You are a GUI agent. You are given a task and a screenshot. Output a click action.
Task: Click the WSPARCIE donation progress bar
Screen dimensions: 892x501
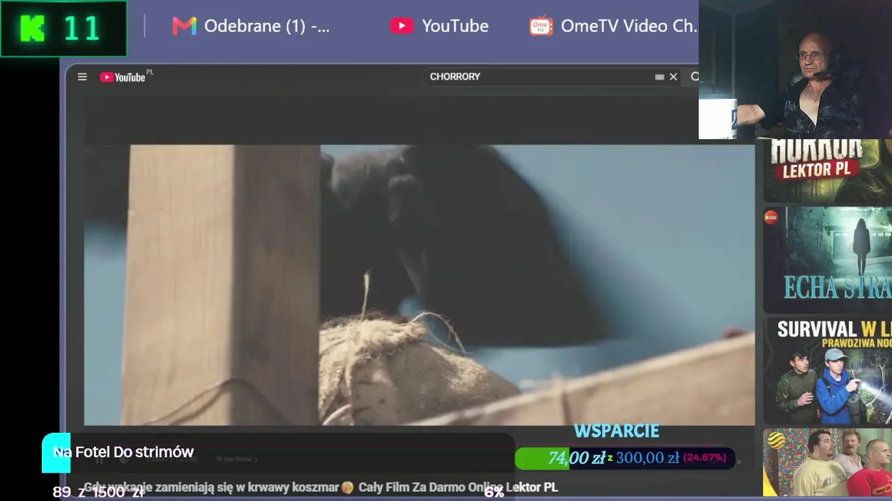(624, 458)
